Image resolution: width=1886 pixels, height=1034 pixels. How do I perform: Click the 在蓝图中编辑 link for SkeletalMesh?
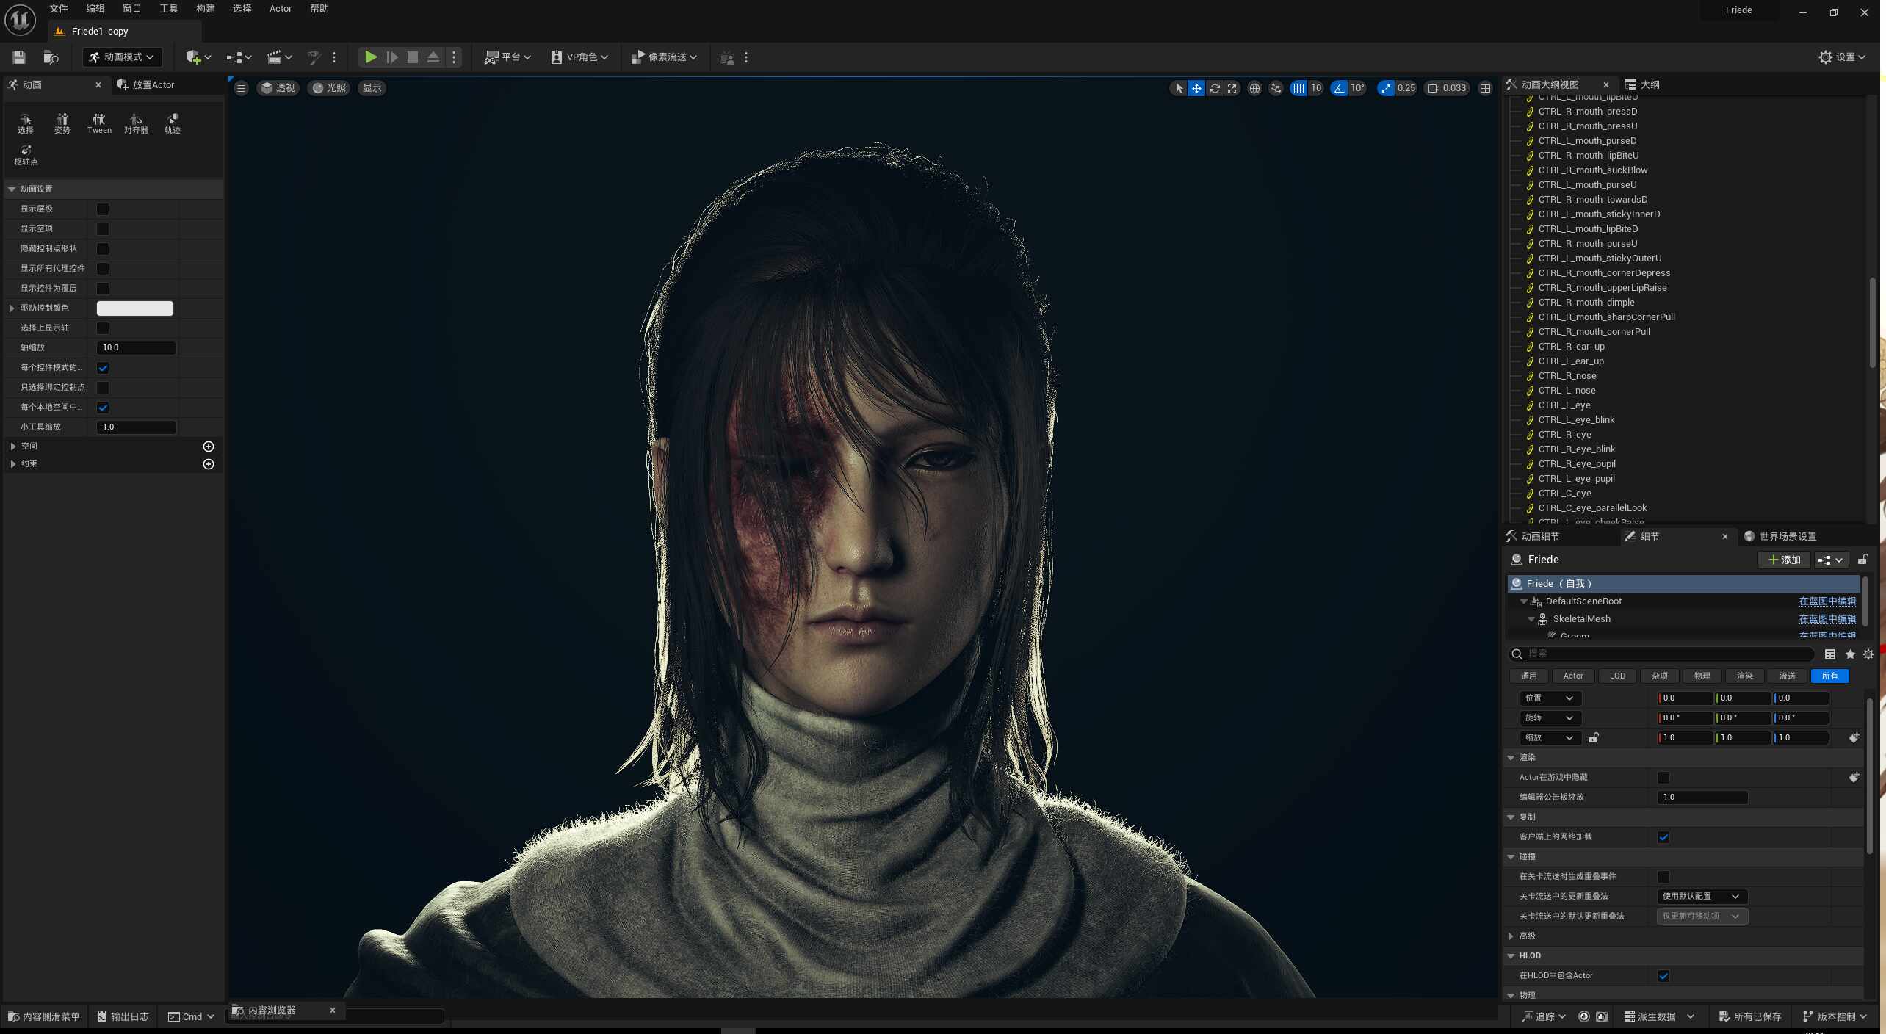click(1827, 618)
